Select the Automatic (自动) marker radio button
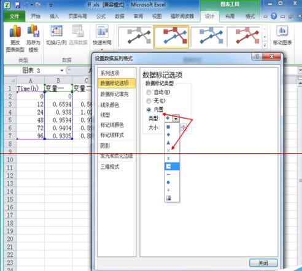The image size is (302, 271). coord(149,92)
